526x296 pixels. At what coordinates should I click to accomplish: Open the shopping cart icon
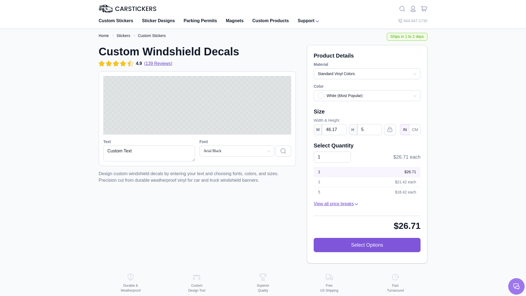point(424,9)
